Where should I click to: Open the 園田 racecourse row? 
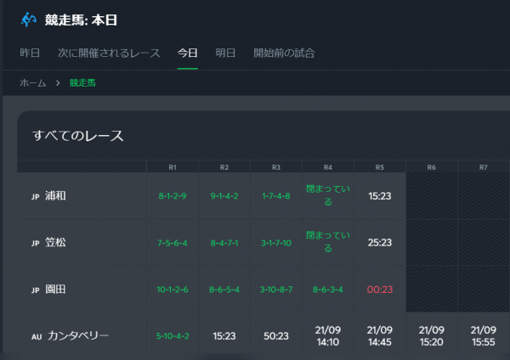click(82, 290)
